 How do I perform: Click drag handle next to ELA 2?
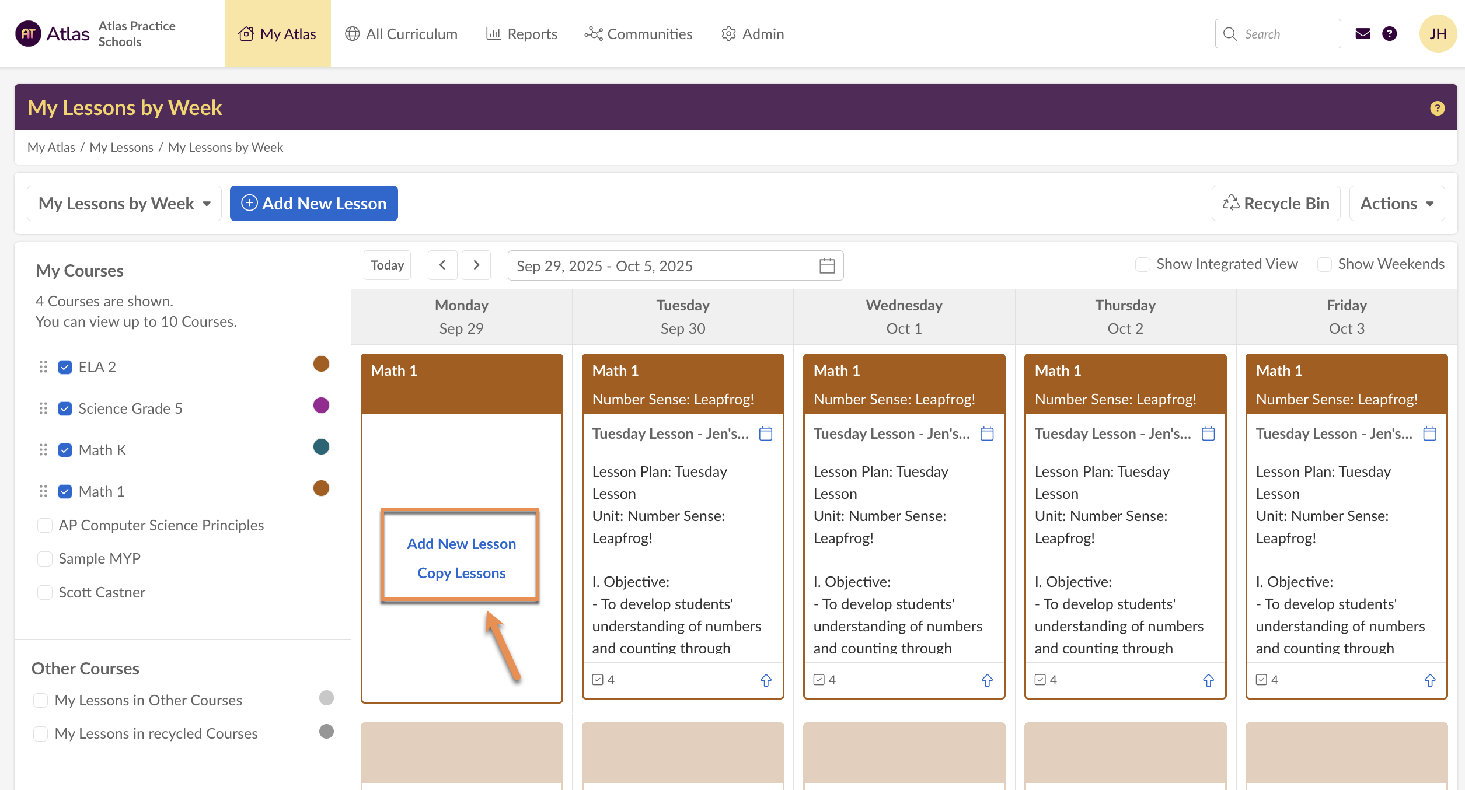[x=43, y=367]
